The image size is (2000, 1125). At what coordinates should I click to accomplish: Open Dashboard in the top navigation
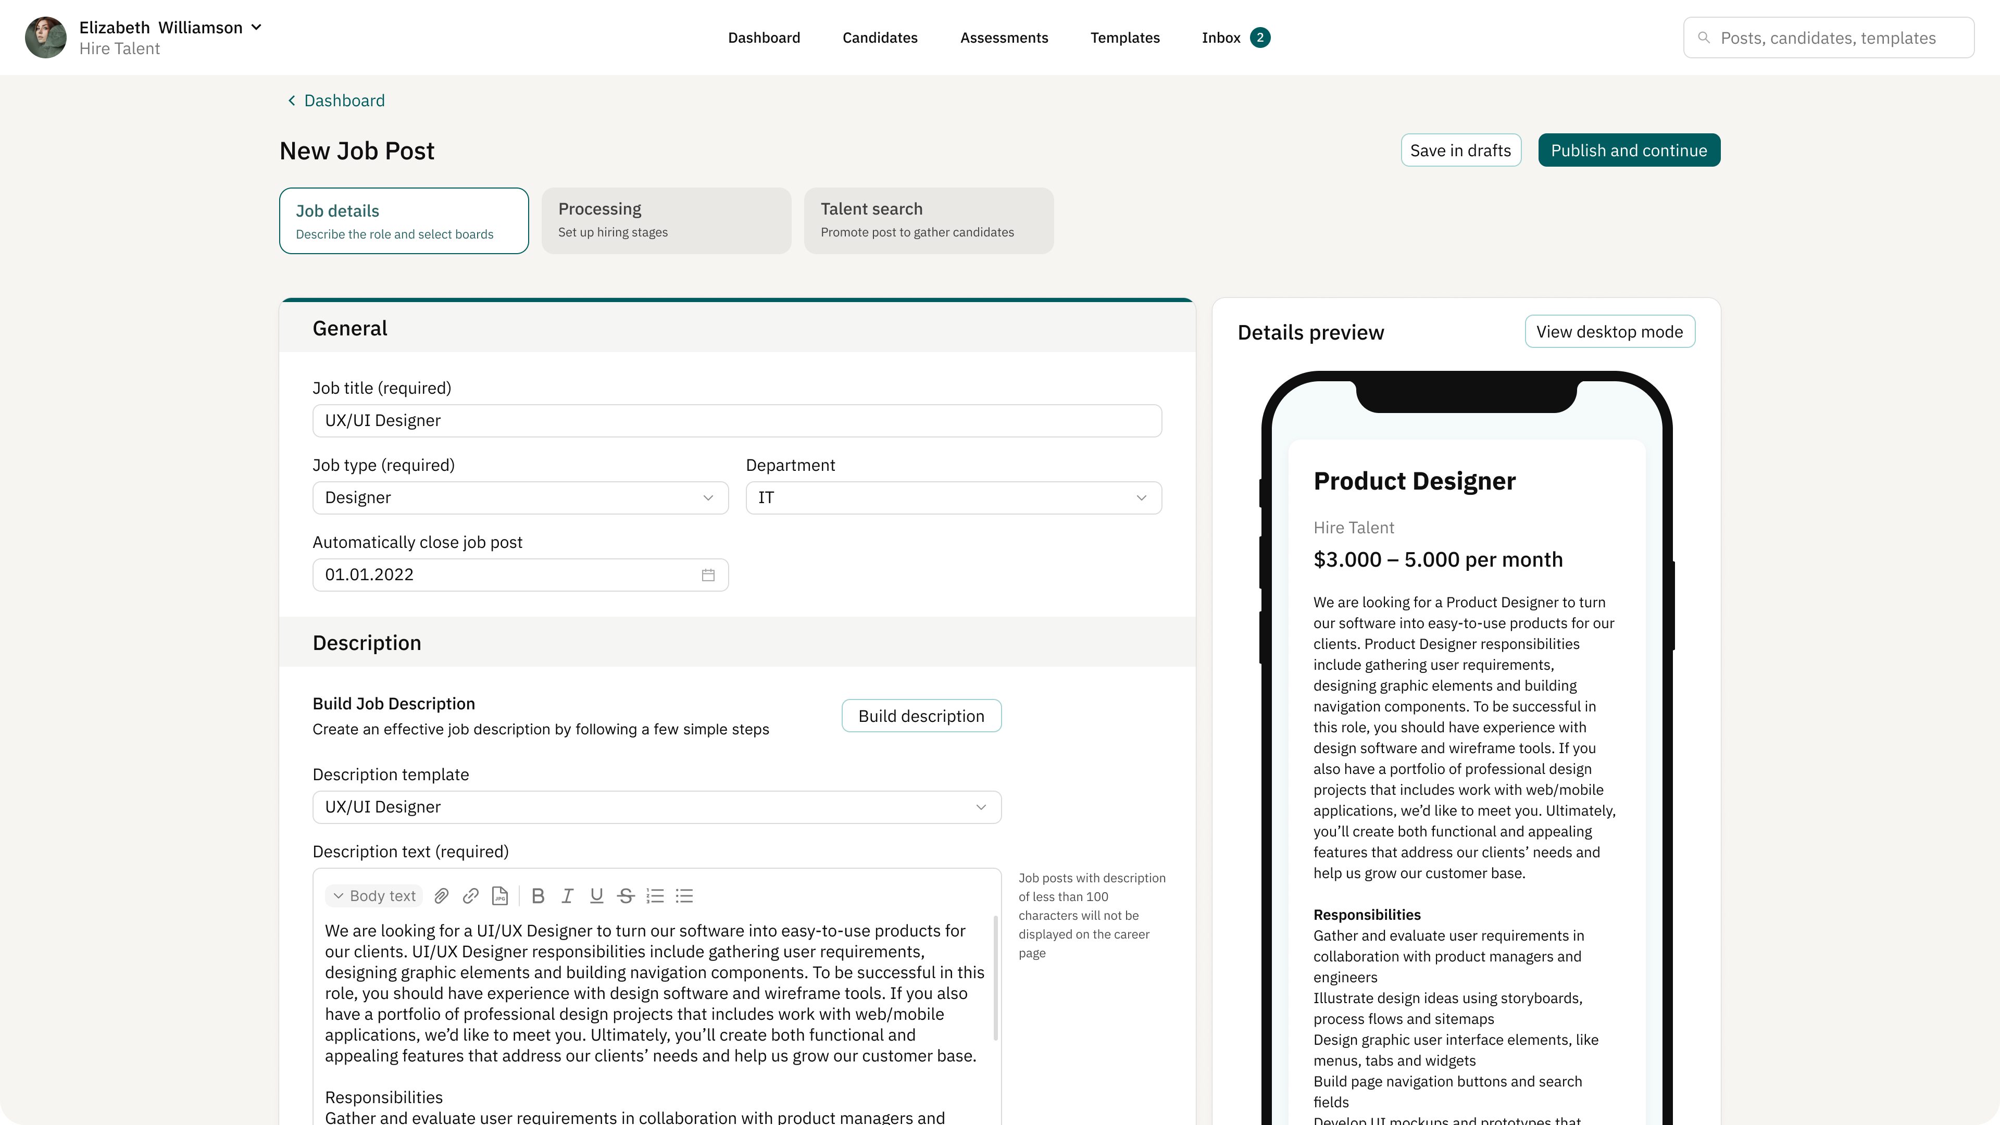pyautogui.click(x=764, y=37)
